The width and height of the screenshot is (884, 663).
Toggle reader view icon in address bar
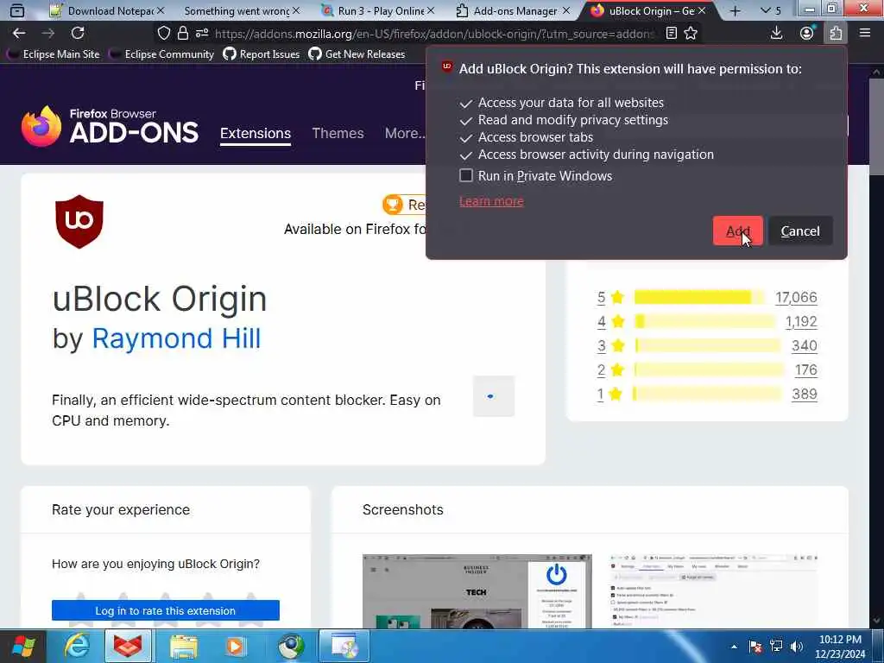coord(671,34)
